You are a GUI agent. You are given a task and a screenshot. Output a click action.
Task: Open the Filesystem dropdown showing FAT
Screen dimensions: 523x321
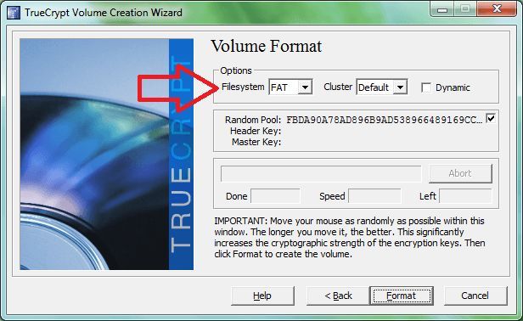(x=290, y=87)
